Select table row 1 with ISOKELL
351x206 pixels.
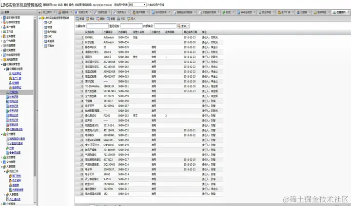pyautogui.click(x=149, y=37)
